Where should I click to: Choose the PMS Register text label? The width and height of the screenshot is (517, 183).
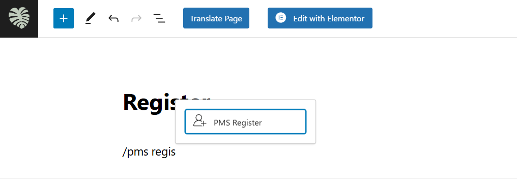pos(238,123)
